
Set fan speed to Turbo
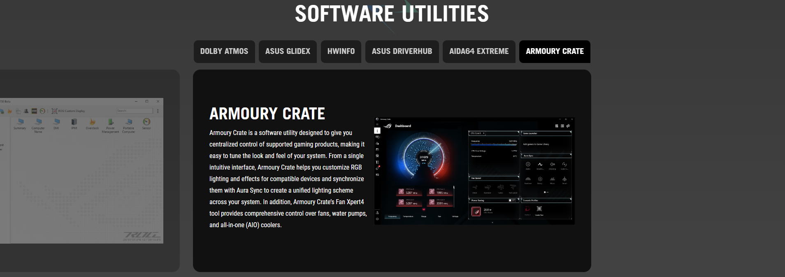[500, 189]
